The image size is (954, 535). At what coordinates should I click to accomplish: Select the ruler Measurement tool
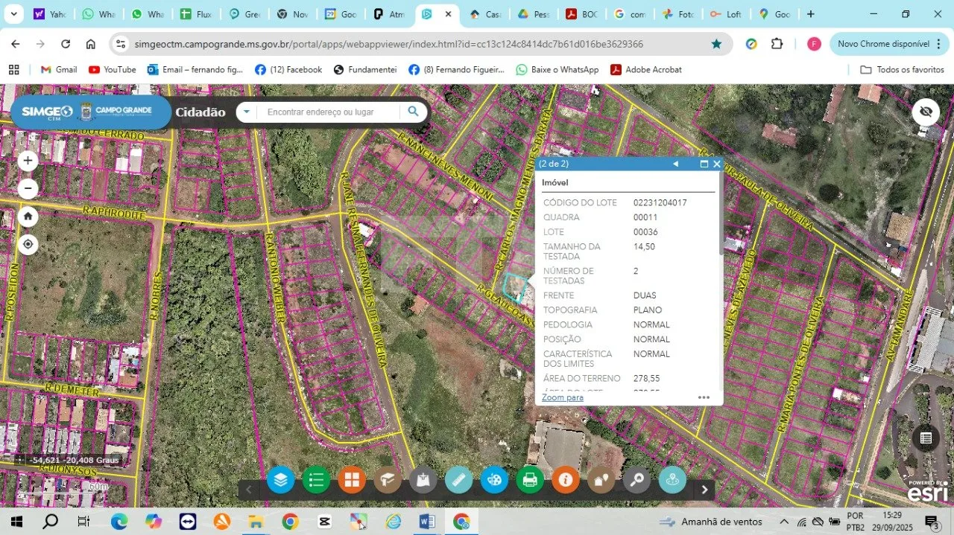click(x=458, y=480)
